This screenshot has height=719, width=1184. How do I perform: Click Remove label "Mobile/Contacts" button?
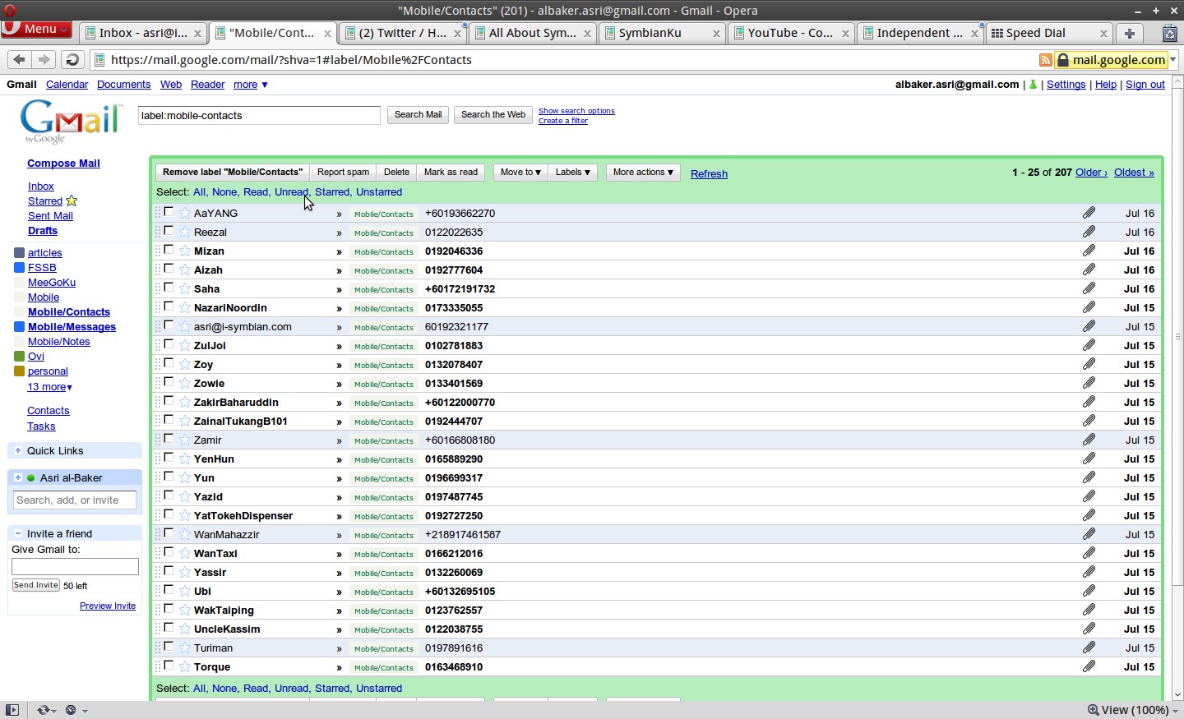pyautogui.click(x=233, y=172)
